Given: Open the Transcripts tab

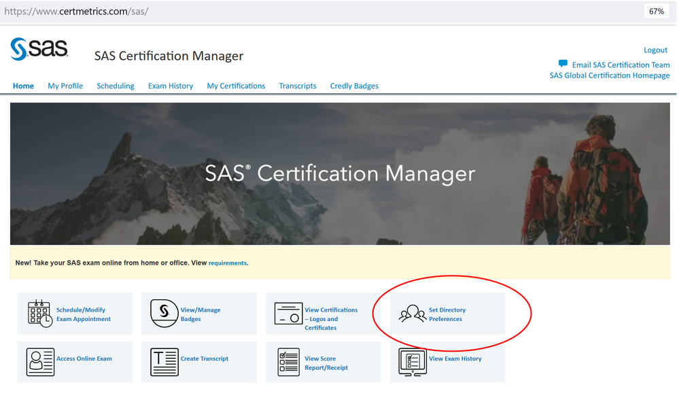Looking at the screenshot, I should coord(298,86).
